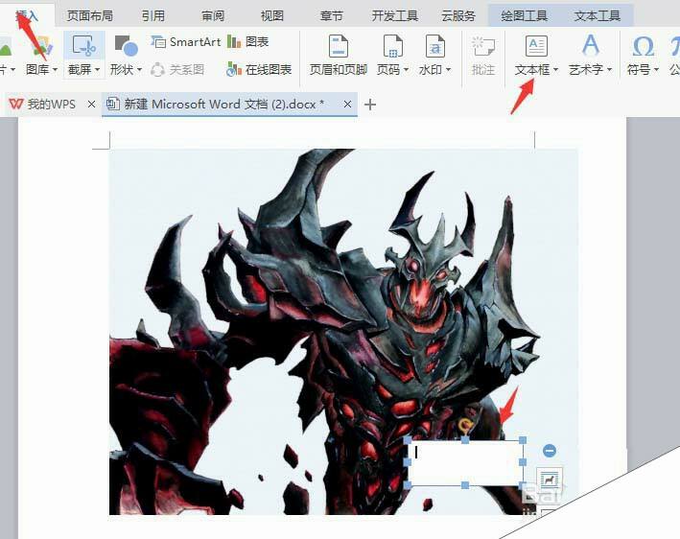
Task: Click the bottom-middle text box resize handle
Action: coord(465,484)
